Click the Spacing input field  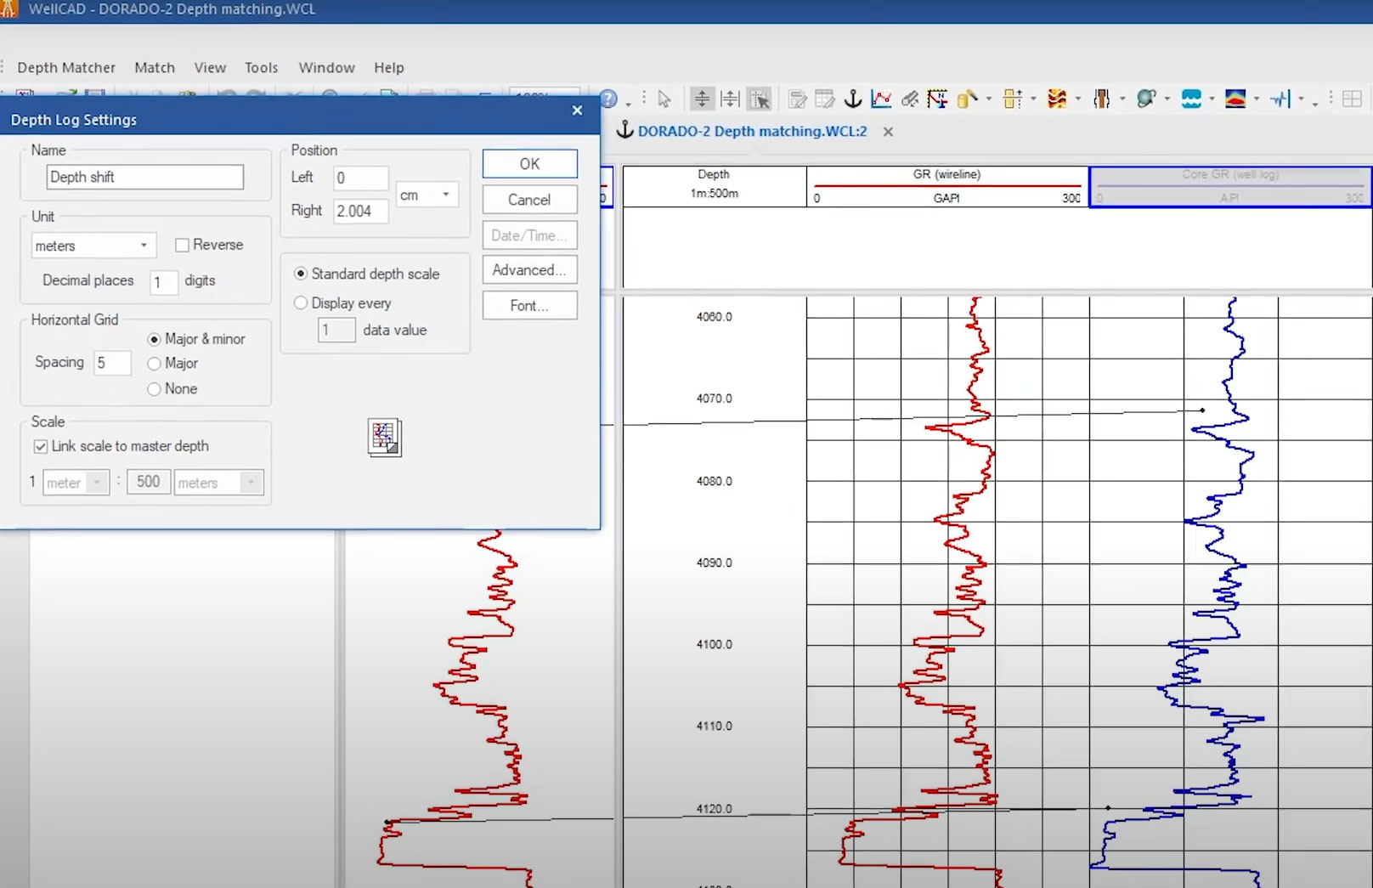[112, 363]
